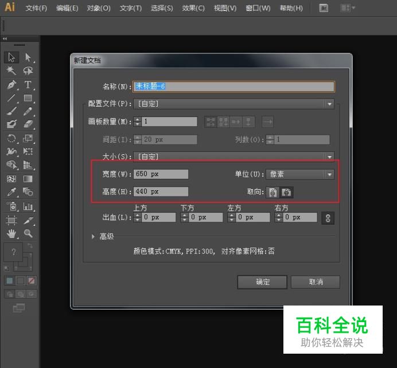397x368 pixels.
Task: Select the Lasso tool
Action: 28,71
